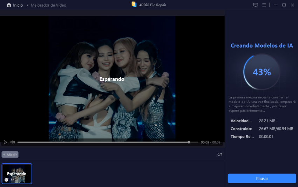The width and height of the screenshot is (298, 187).
Task: Click the Añadir add video button
Action: click(x=10, y=154)
